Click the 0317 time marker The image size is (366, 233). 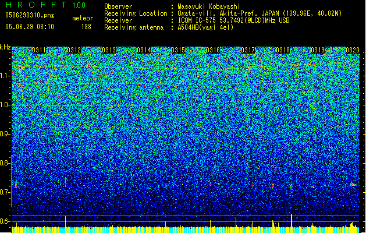(248, 50)
